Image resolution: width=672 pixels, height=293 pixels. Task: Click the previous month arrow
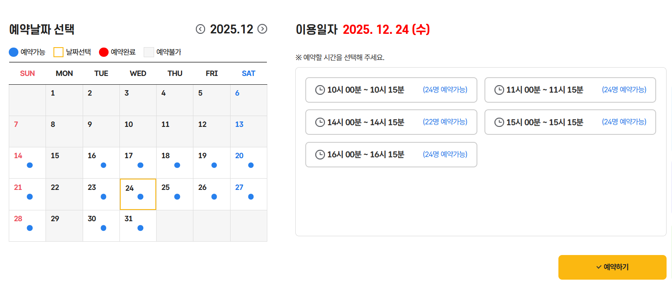[200, 29]
